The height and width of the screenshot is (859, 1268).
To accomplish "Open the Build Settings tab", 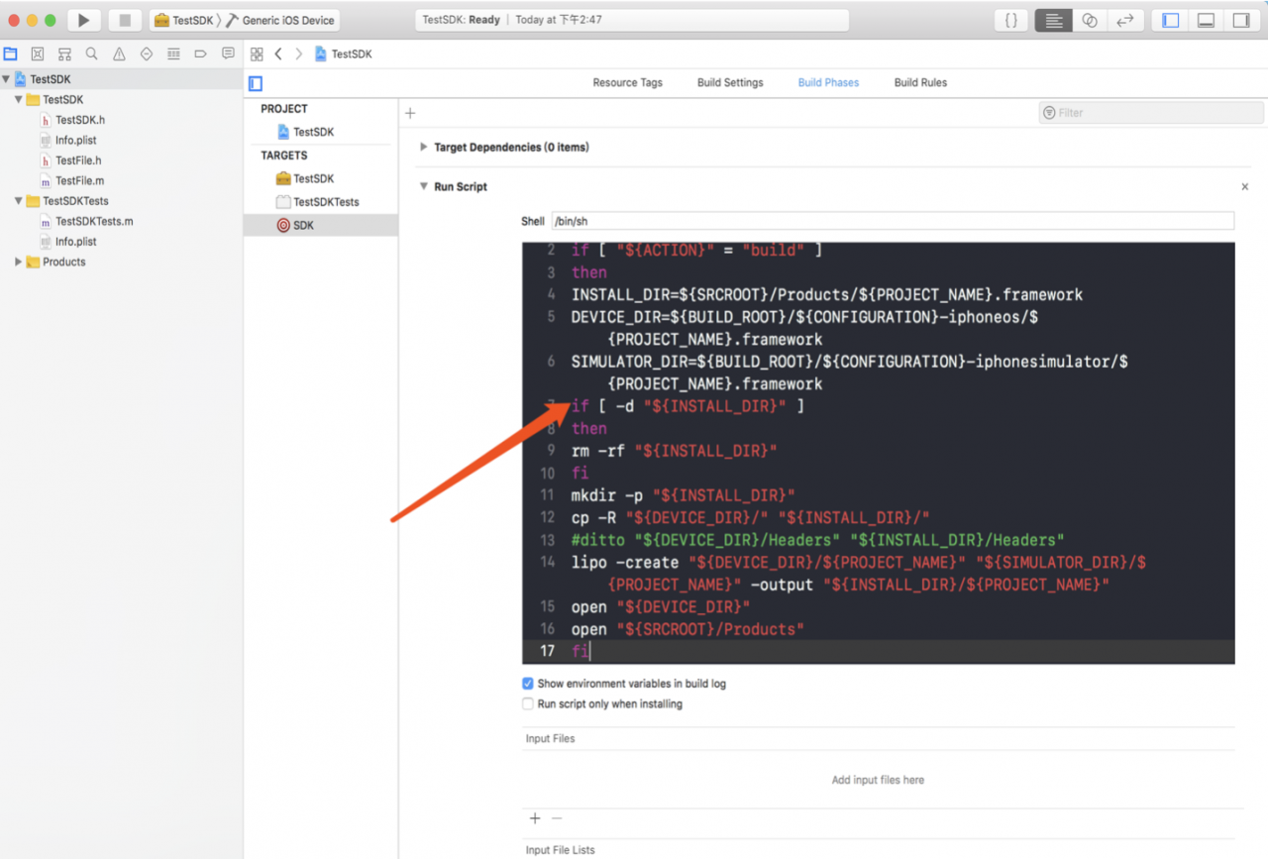I will 730,82.
